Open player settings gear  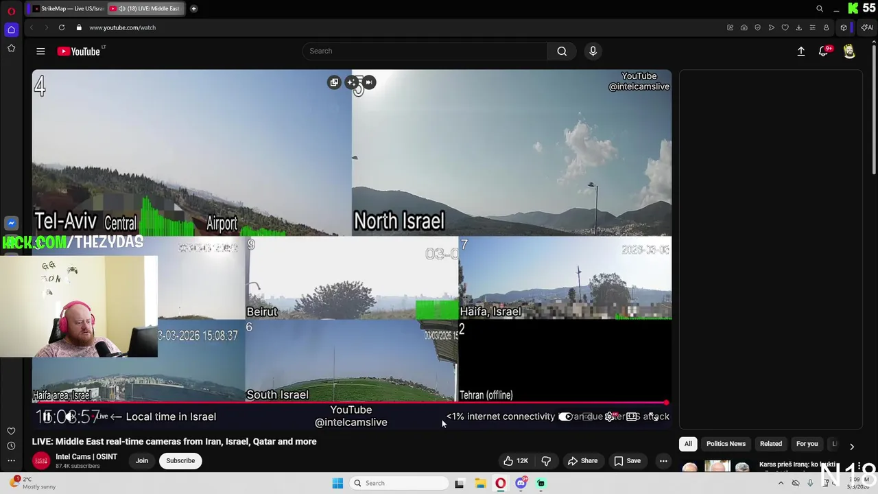pos(609,416)
